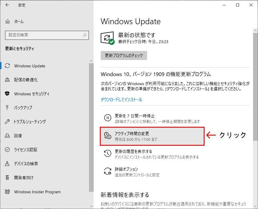Click the Home house icon
The image size is (258, 209).
[8, 21]
